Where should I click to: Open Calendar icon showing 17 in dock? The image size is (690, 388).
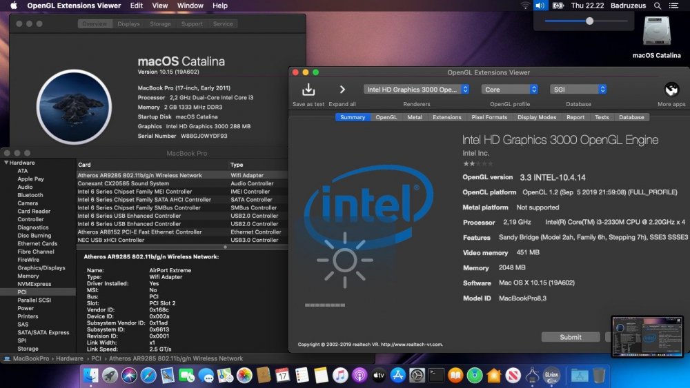coord(282,376)
